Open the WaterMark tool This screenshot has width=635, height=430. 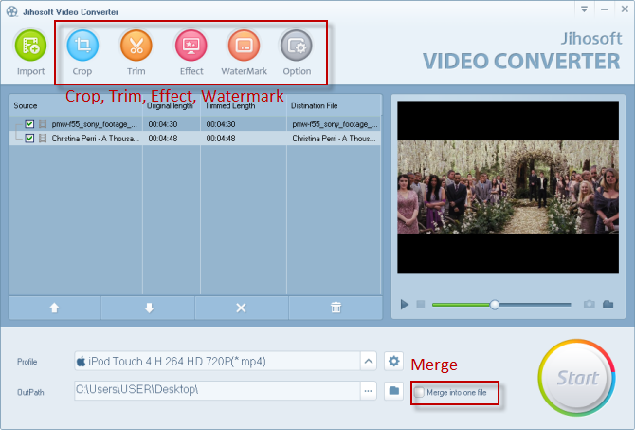click(244, 46)
